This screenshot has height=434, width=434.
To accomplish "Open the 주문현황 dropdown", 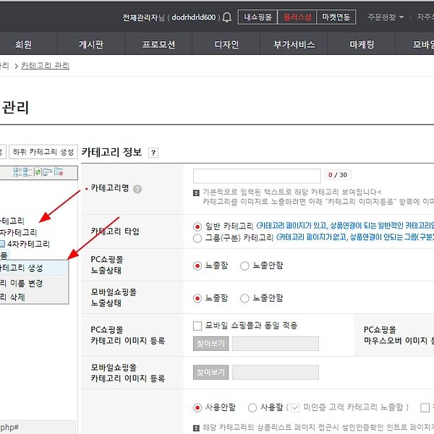I will tap(386, 17).
